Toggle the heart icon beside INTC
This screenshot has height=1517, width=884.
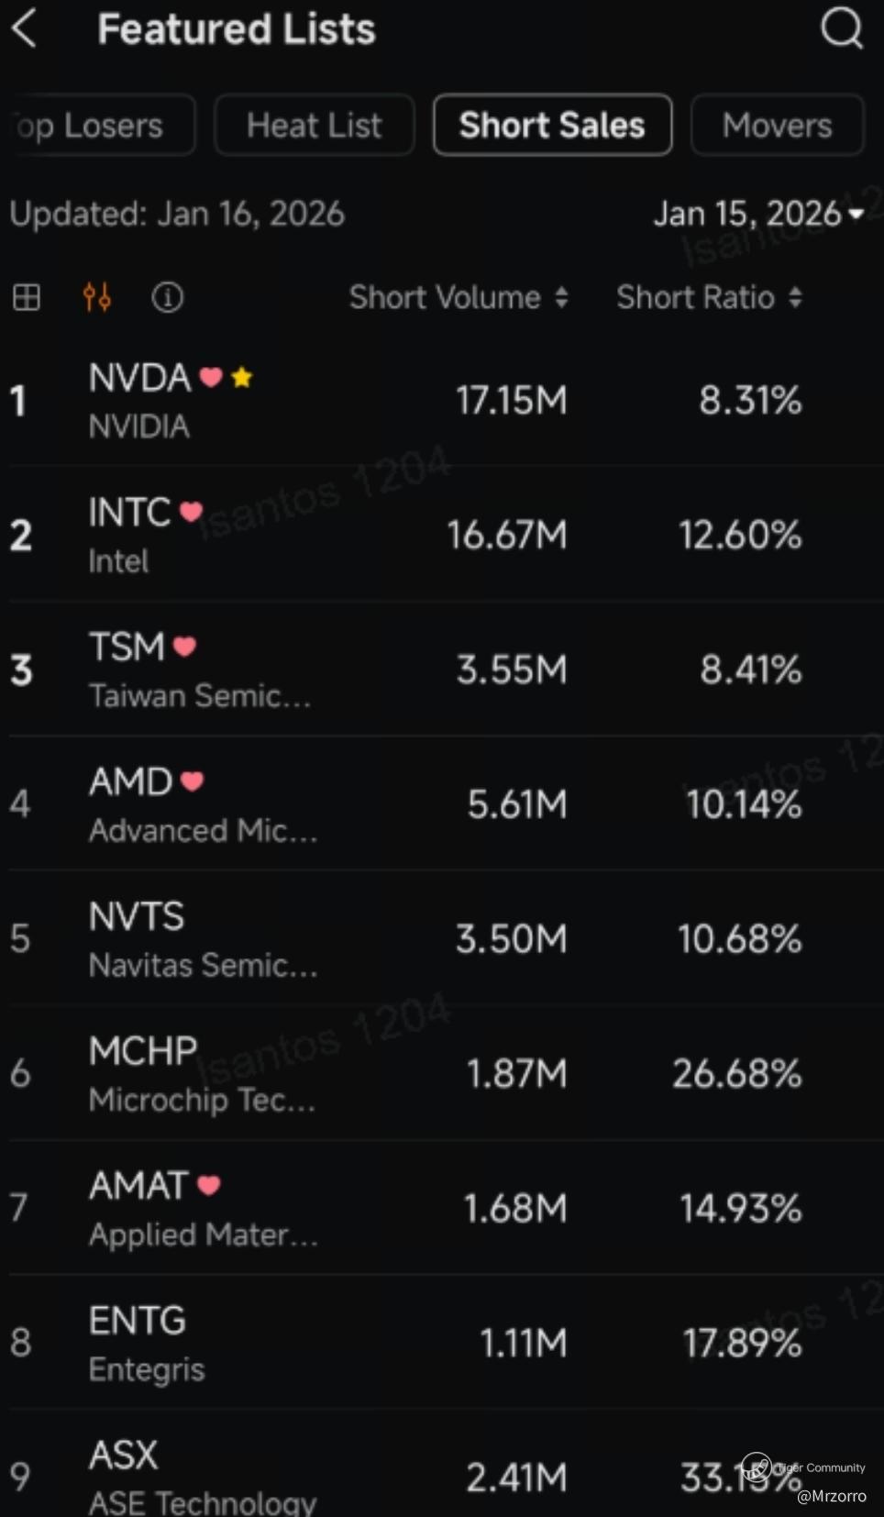(191, 512)
